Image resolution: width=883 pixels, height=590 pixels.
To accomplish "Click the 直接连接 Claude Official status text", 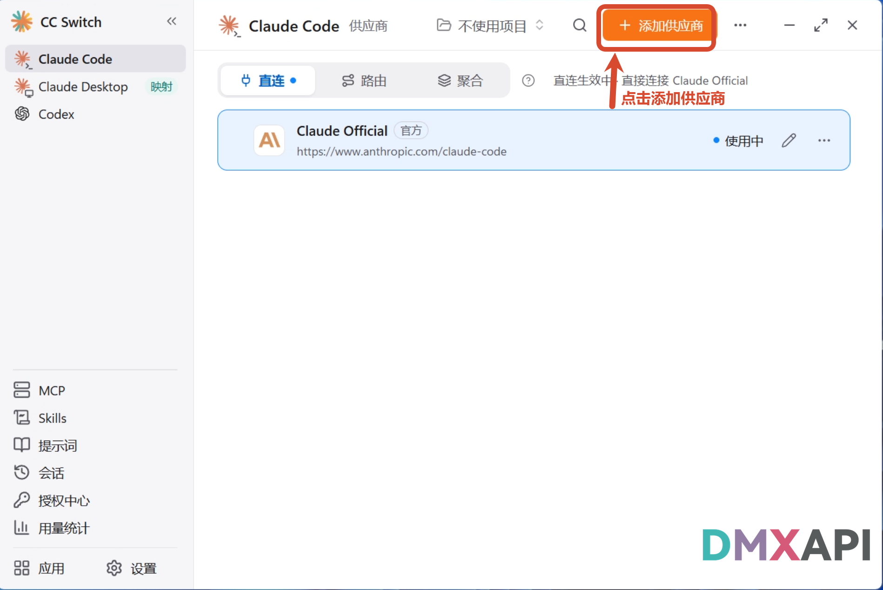I will point(684,80).
